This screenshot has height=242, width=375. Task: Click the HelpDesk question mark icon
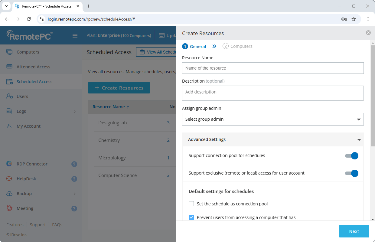click(74, 179)
